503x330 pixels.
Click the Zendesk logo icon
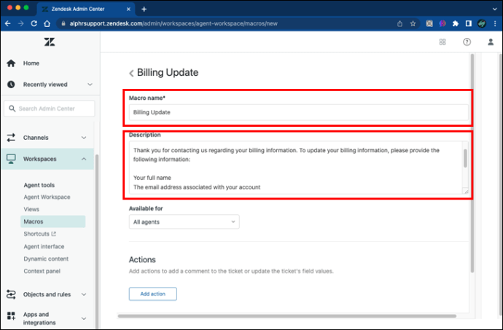pos(50,42)
